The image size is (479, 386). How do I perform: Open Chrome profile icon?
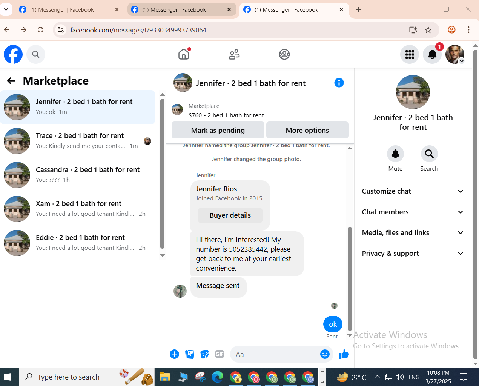pos(451,30)
